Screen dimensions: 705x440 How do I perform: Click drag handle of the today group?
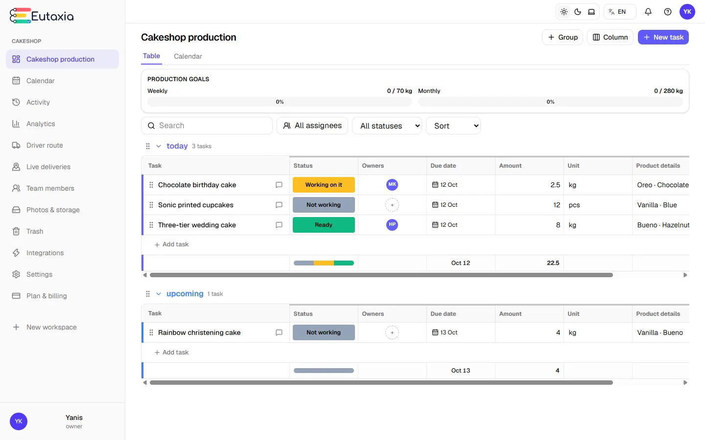(x=148, y=146)
